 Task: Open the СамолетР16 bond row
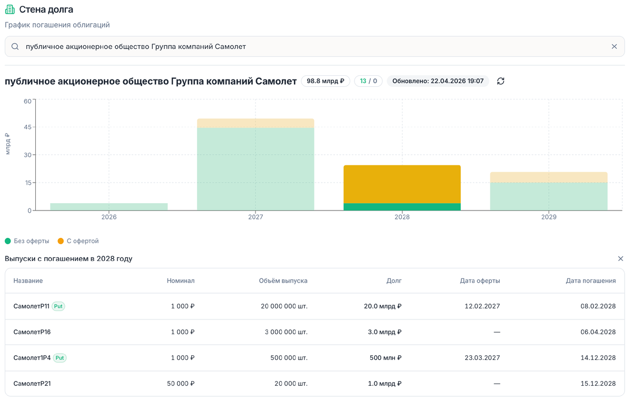[315, 332]
